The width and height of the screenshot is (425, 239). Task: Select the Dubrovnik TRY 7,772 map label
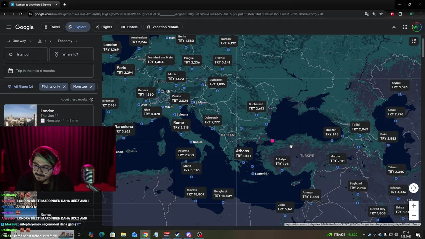click(212, 120)
